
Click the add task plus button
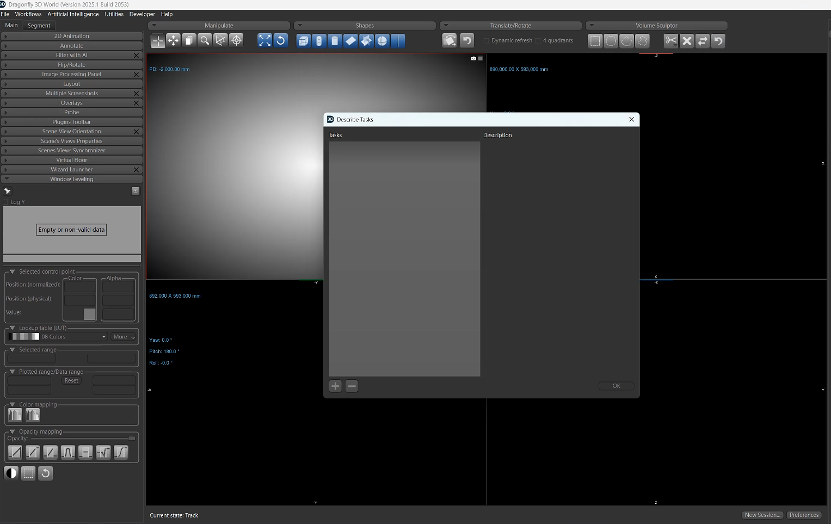[x=335, y=386]
